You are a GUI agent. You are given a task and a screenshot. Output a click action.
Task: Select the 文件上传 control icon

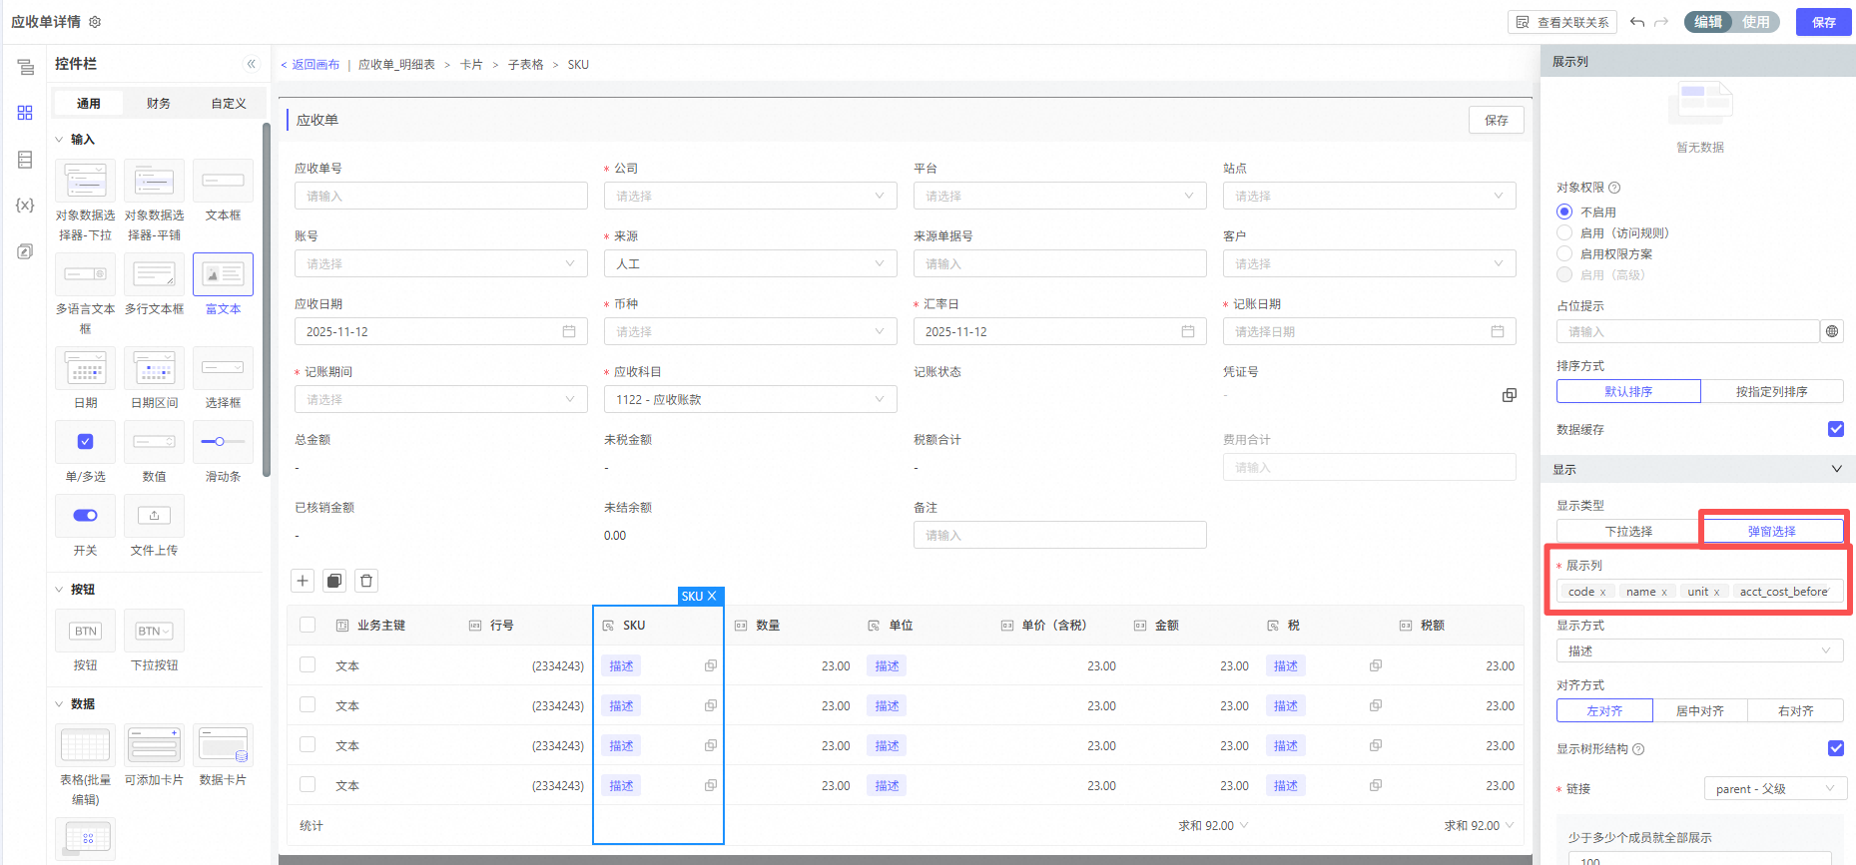click(x=154, y=516)
